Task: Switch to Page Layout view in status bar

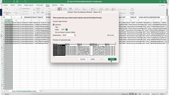Action: click(x=135, y=94)
